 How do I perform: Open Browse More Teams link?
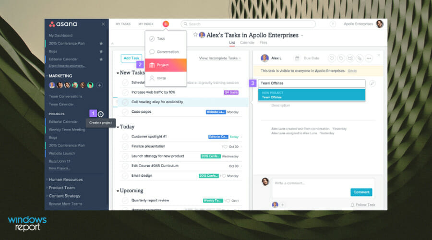(65, 204)
